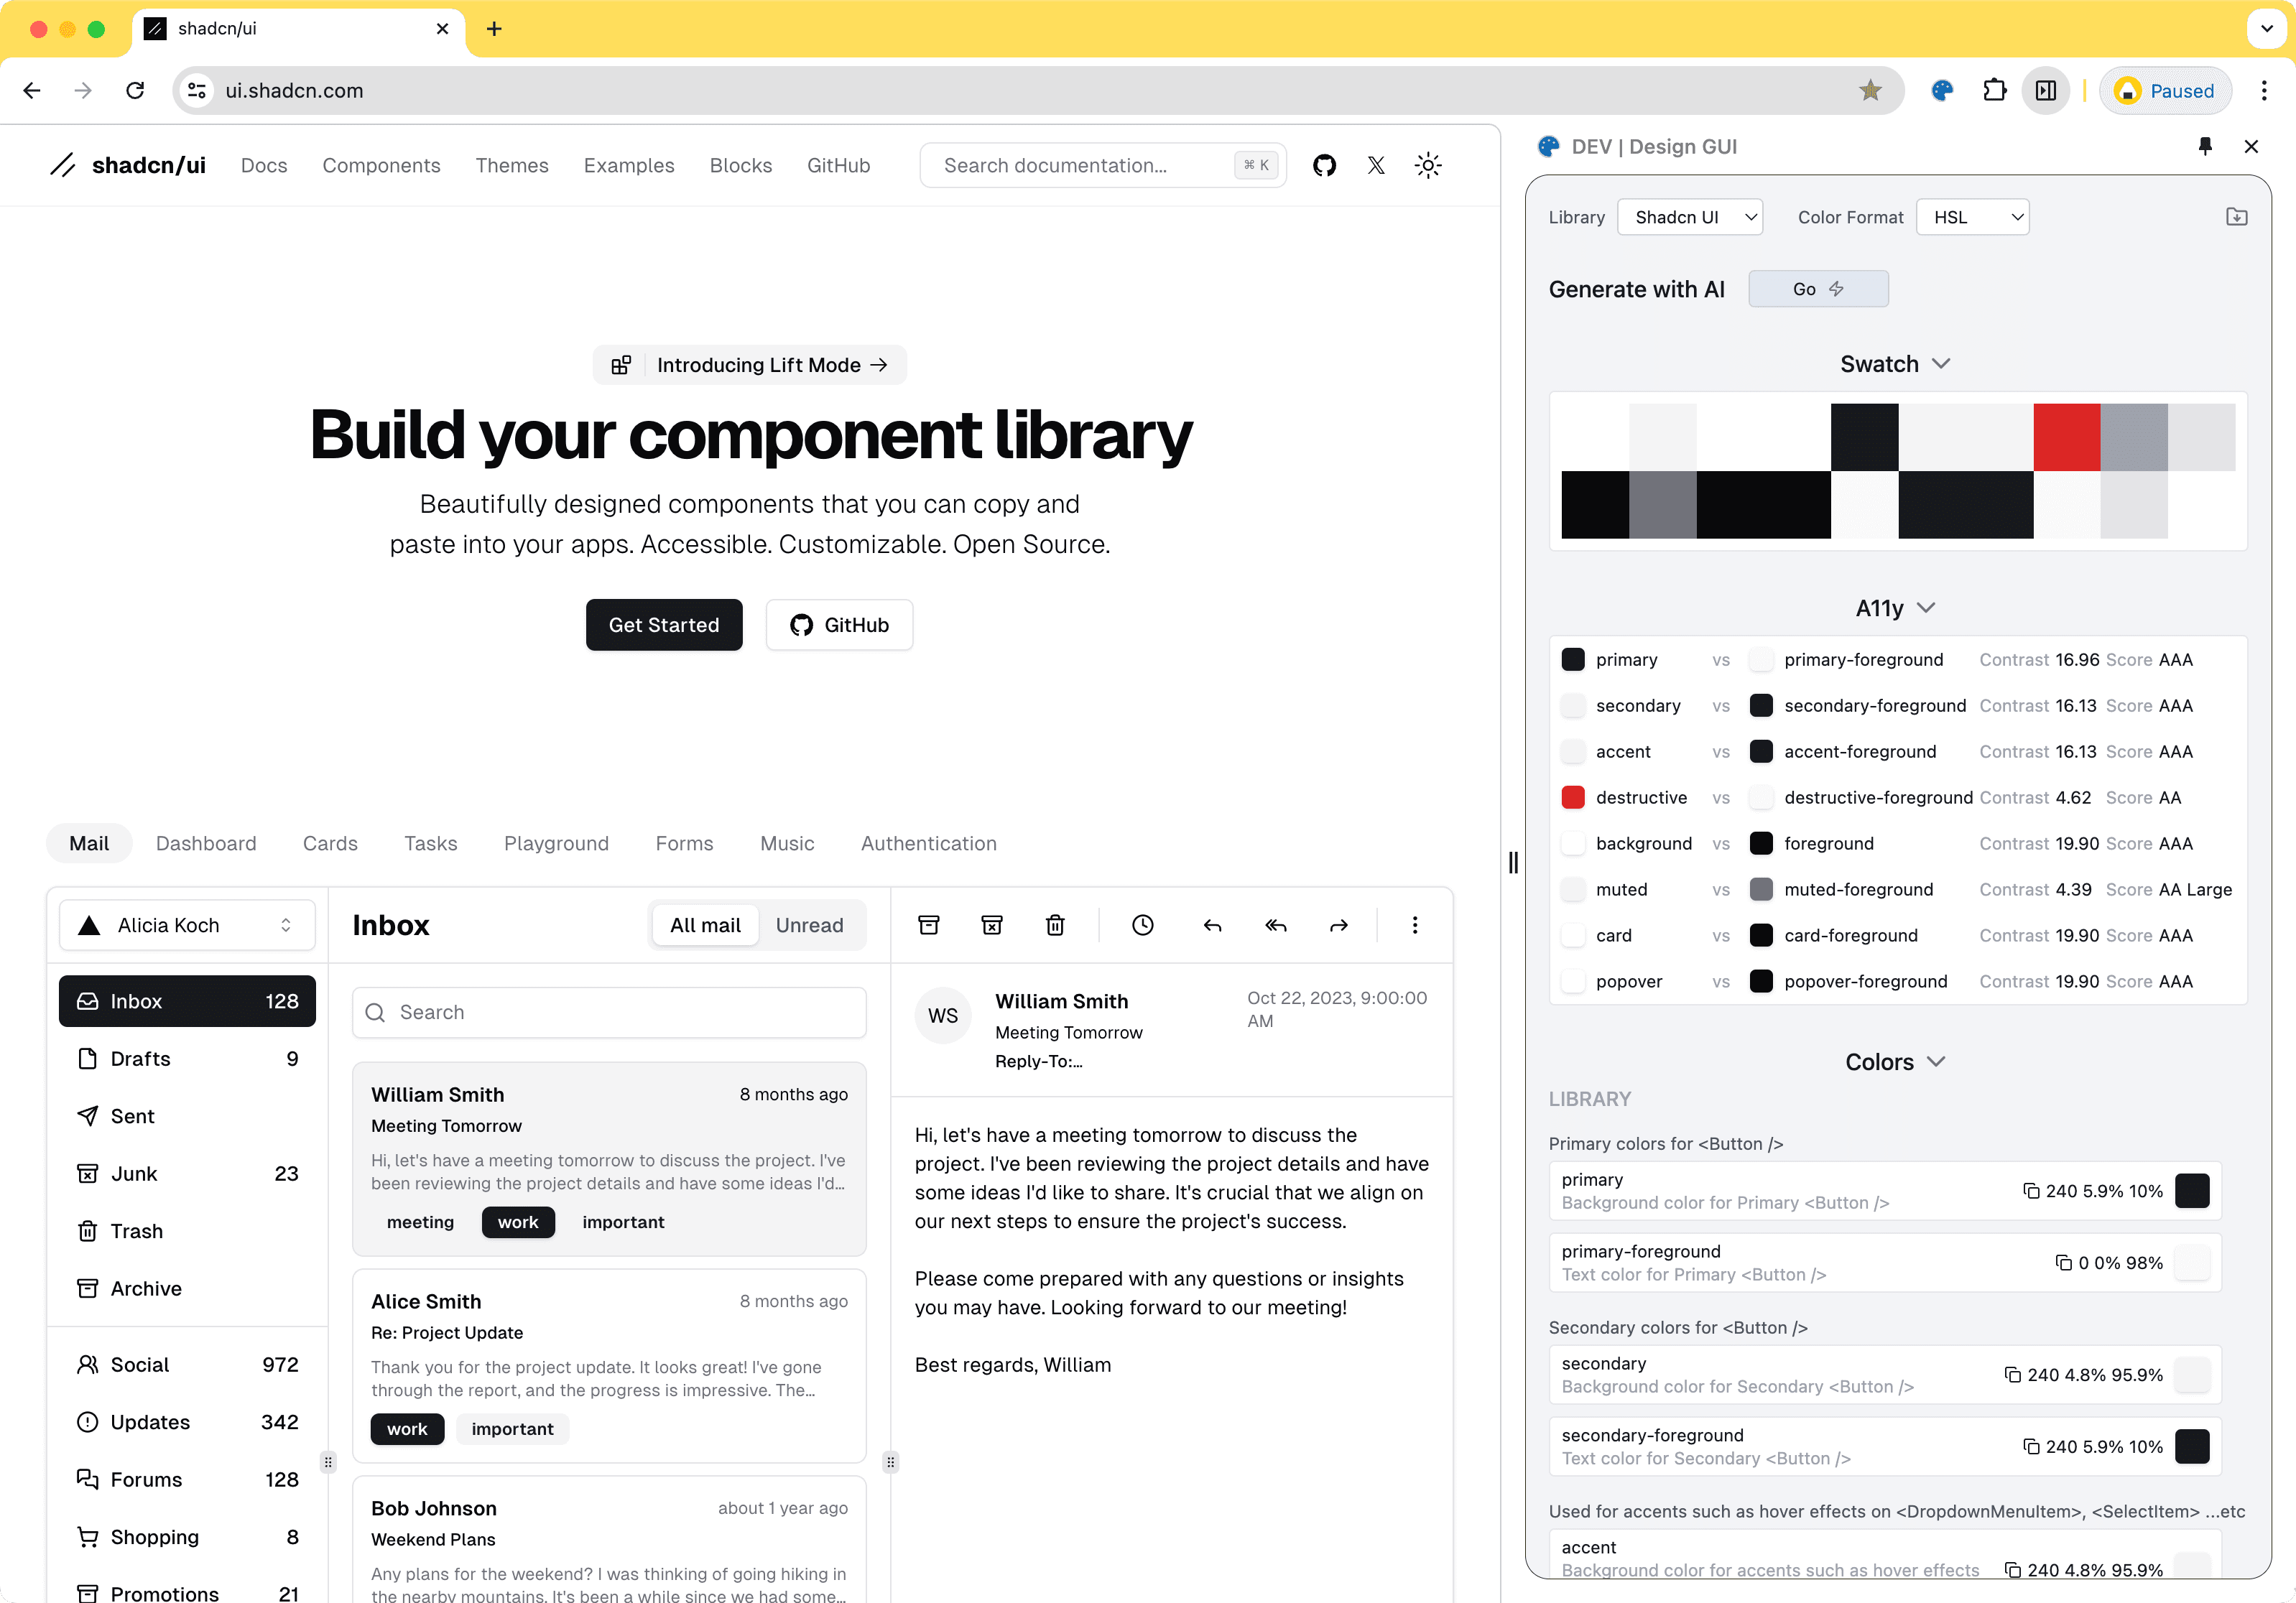Open the Library Shadcn UI dropdown

point(1690,217)
